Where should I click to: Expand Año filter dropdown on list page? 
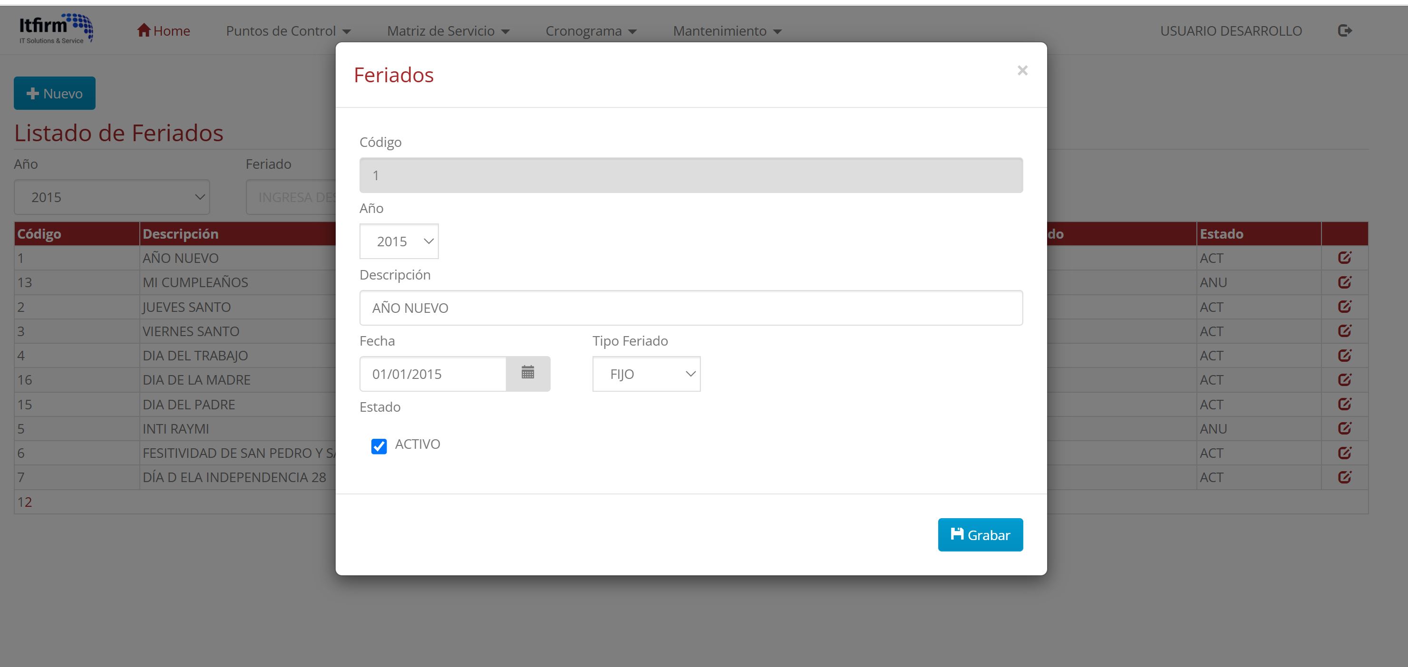point(111,197)
